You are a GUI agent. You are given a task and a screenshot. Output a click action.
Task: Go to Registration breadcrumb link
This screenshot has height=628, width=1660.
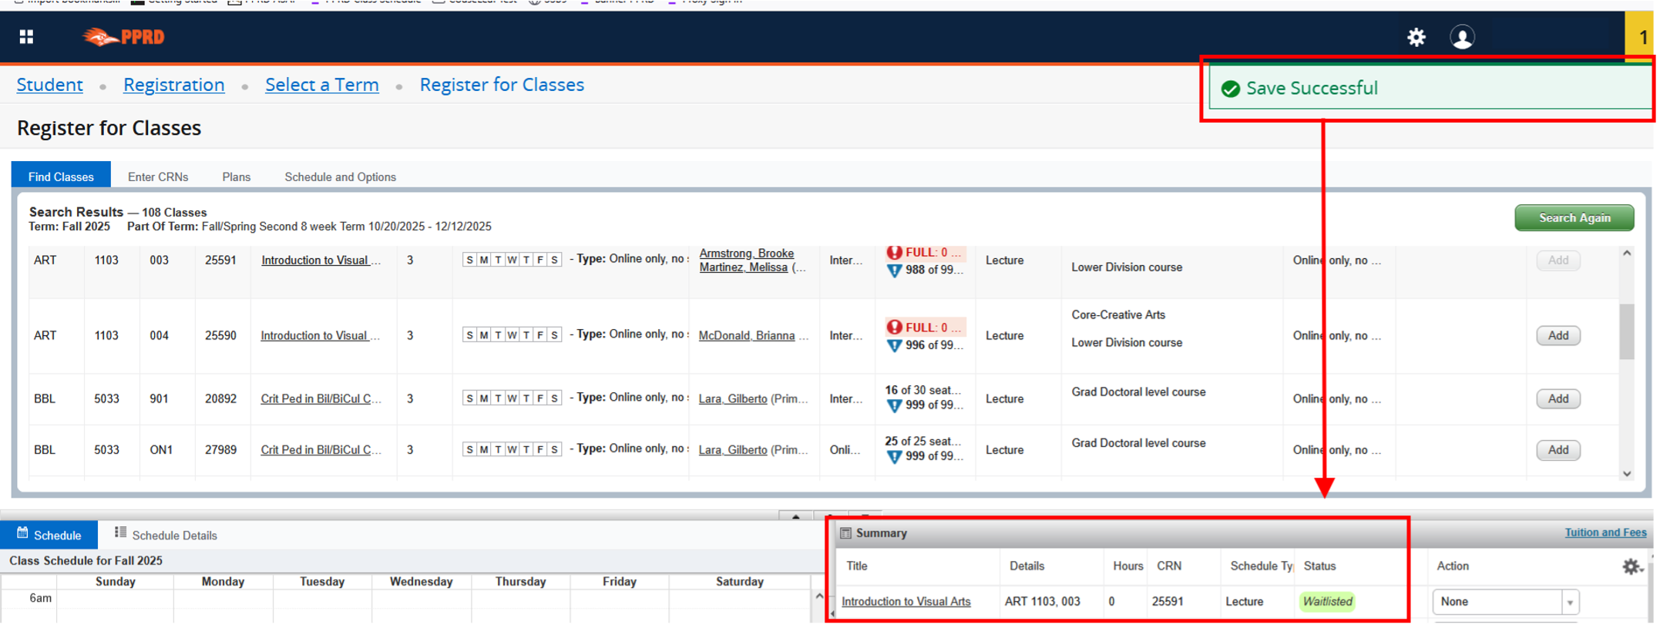point(174,85)
